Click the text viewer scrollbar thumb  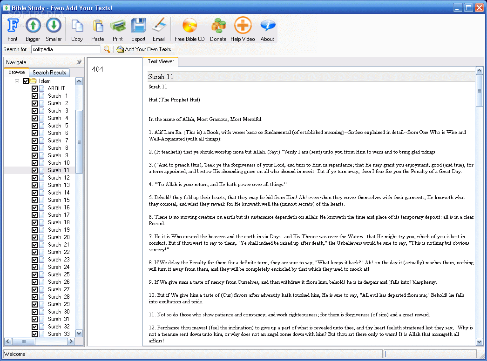pos(479,91)
